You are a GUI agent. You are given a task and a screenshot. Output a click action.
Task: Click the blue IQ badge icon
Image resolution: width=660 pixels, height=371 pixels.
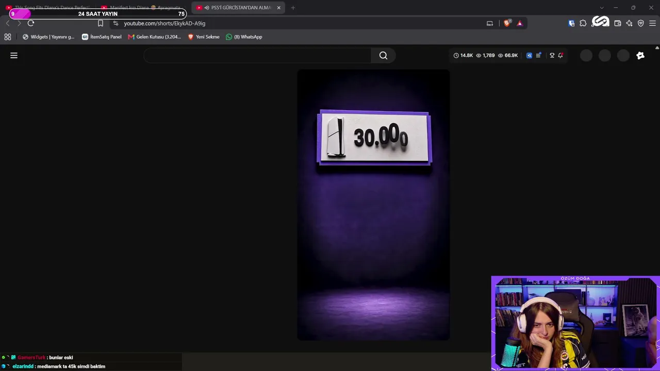click(x=529, y=56)
